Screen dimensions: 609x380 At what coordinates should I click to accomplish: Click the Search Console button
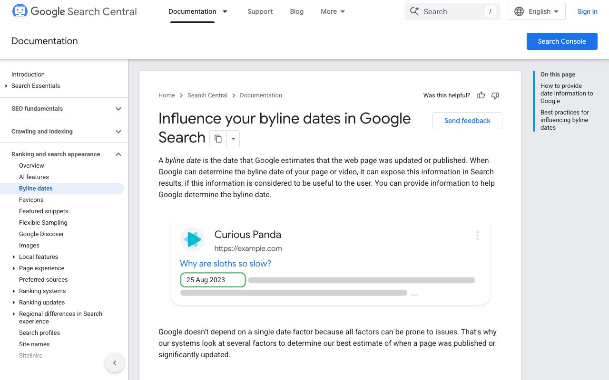(x=562, y=41)
